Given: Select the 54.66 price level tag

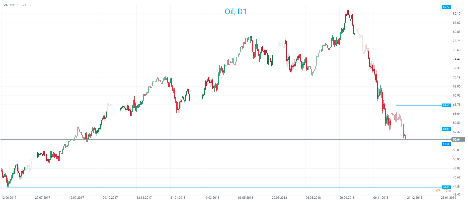Looking at the screenshot, I should pos(446,144).
